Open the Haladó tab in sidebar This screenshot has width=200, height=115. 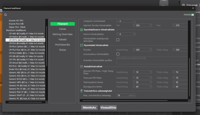[62, 40]
